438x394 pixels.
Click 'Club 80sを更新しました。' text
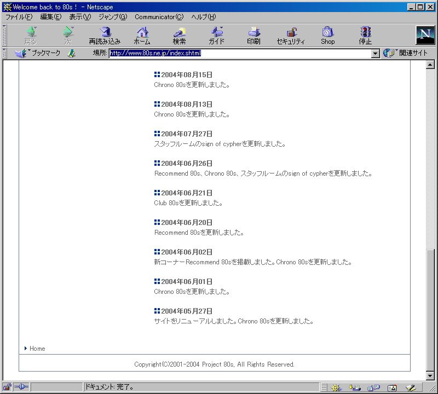(188, 203)
